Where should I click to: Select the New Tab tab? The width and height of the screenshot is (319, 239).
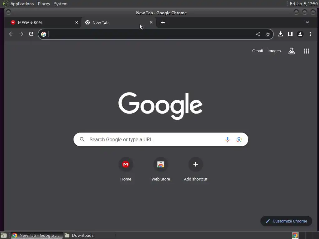(119, 22)
